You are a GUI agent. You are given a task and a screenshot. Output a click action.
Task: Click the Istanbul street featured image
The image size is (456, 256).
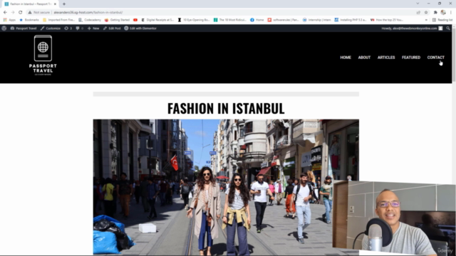tap(226, 187)
